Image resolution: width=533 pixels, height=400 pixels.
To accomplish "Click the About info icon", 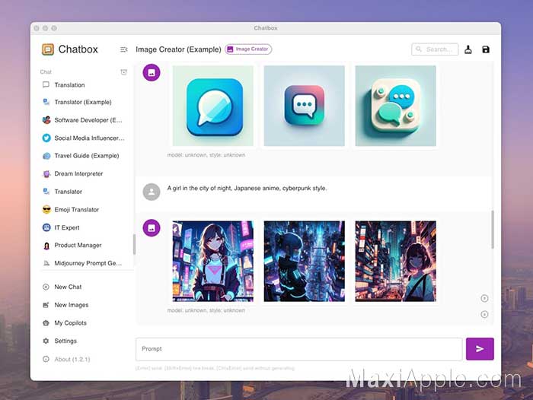I will tap(46, 359).
